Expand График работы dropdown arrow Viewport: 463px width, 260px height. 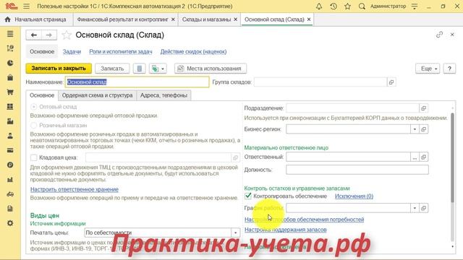click(x=415, y=208)
